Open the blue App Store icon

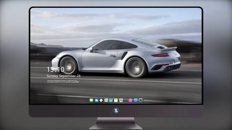pyautogui.click(x=136, y=100)
